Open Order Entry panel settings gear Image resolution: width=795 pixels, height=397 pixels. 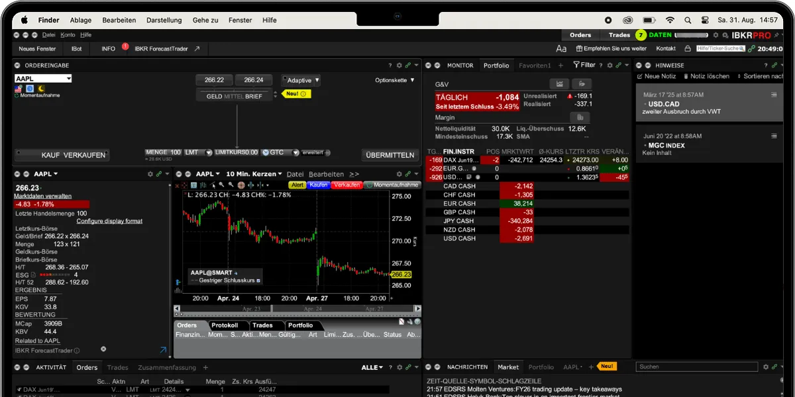pos(399,66)
